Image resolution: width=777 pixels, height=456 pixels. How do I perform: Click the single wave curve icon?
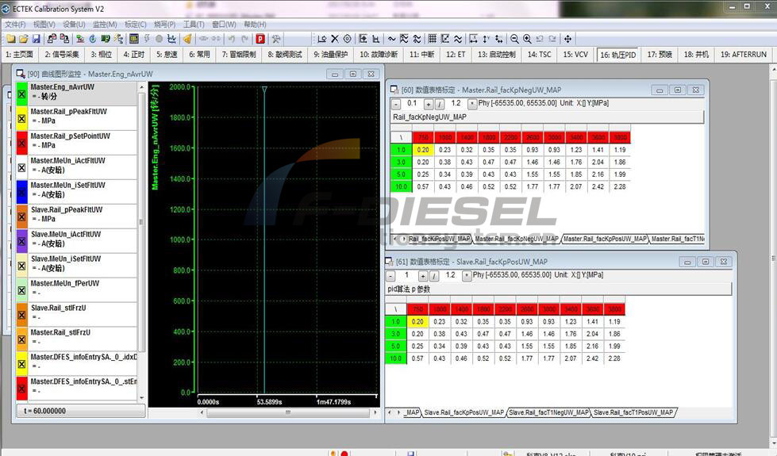click(x=391, y=39)
